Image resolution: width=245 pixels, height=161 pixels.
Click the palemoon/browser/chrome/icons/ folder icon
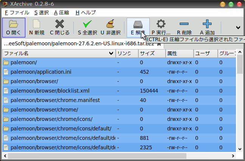[x=6, y=119]
